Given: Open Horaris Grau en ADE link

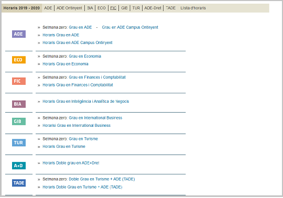Looking at the screenshot, I should click(61, 35).
